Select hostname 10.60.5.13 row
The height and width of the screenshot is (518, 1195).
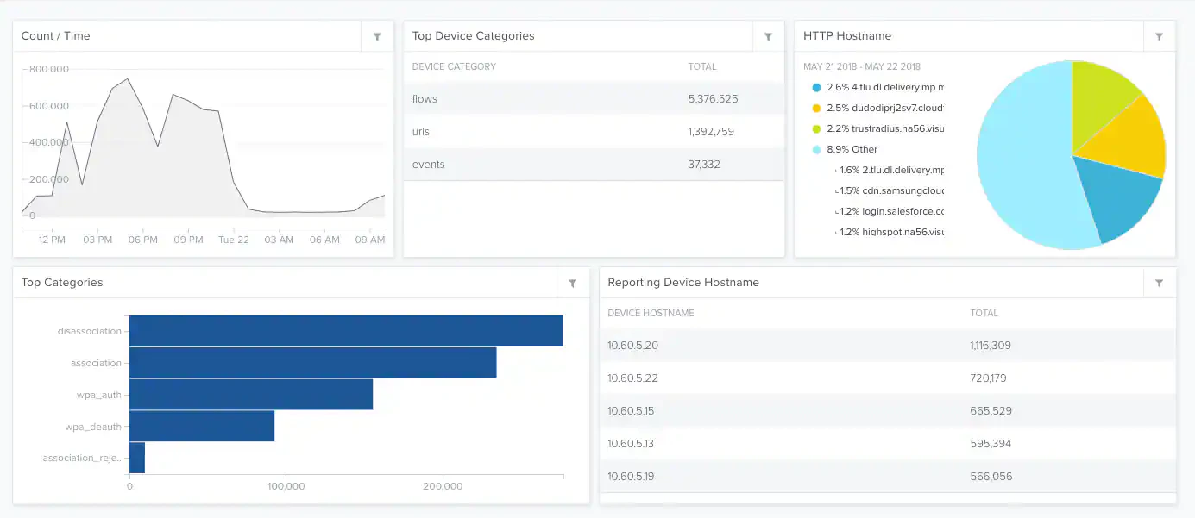pyautogui.click(x=888, y=443)
